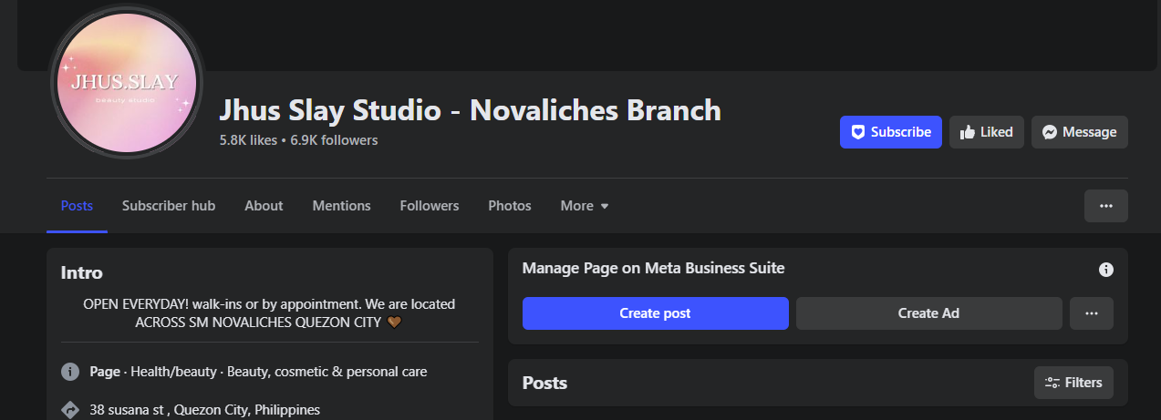Go to the About tab
Image resolution: width=1161 pixels, height=420 pixels.
(x=264, y=206)
